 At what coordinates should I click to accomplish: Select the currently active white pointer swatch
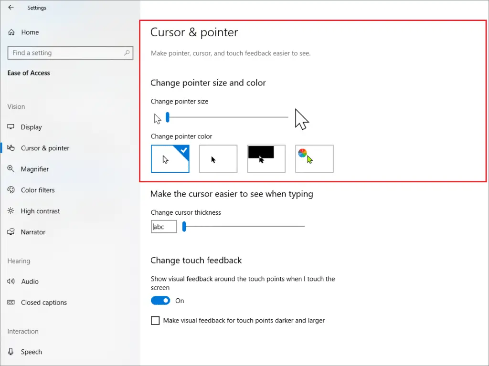(170, 158)
